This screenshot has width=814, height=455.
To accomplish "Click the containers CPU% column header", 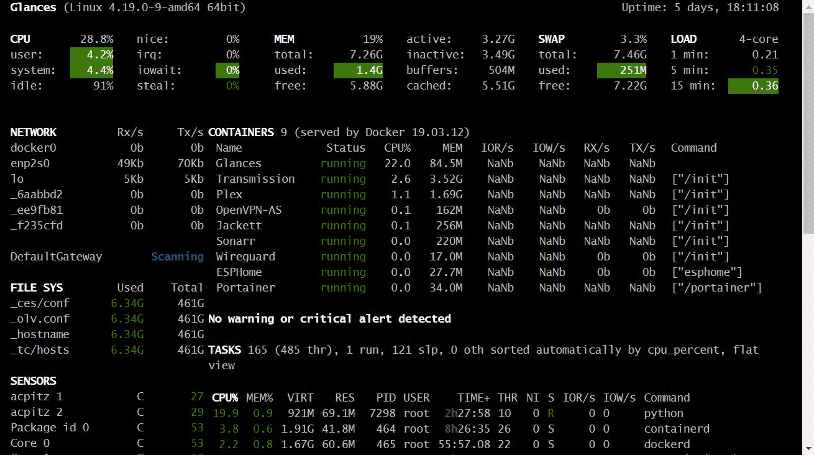I will [397, 148].
